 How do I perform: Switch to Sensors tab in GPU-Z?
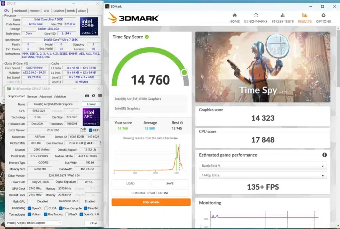tap(32, 97)
